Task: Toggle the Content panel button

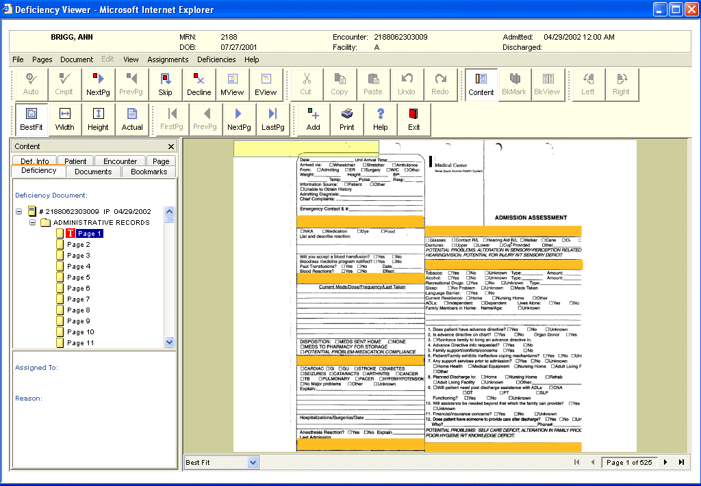Action: [481, 84]
